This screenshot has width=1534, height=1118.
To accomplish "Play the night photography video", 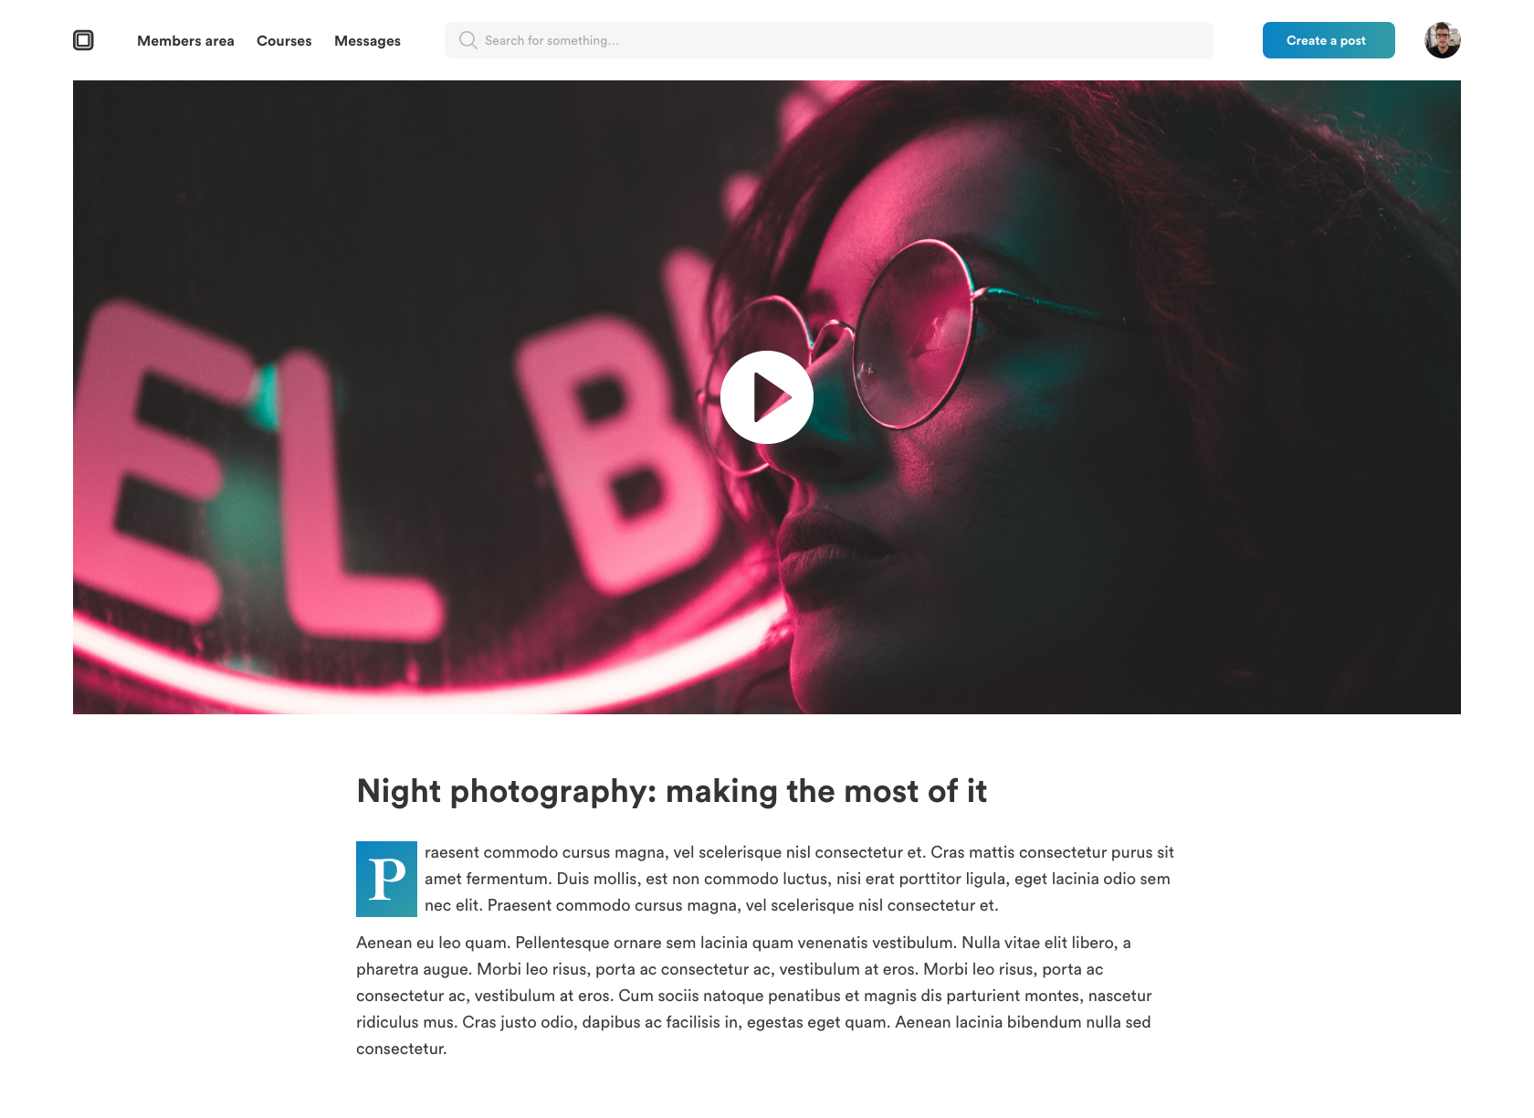I will point(767,397).
